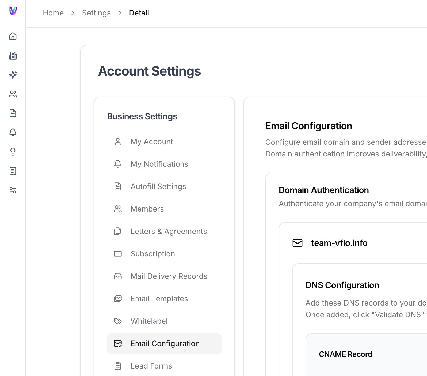
Task: Open the building icon in sidebar
Action: 13,56
